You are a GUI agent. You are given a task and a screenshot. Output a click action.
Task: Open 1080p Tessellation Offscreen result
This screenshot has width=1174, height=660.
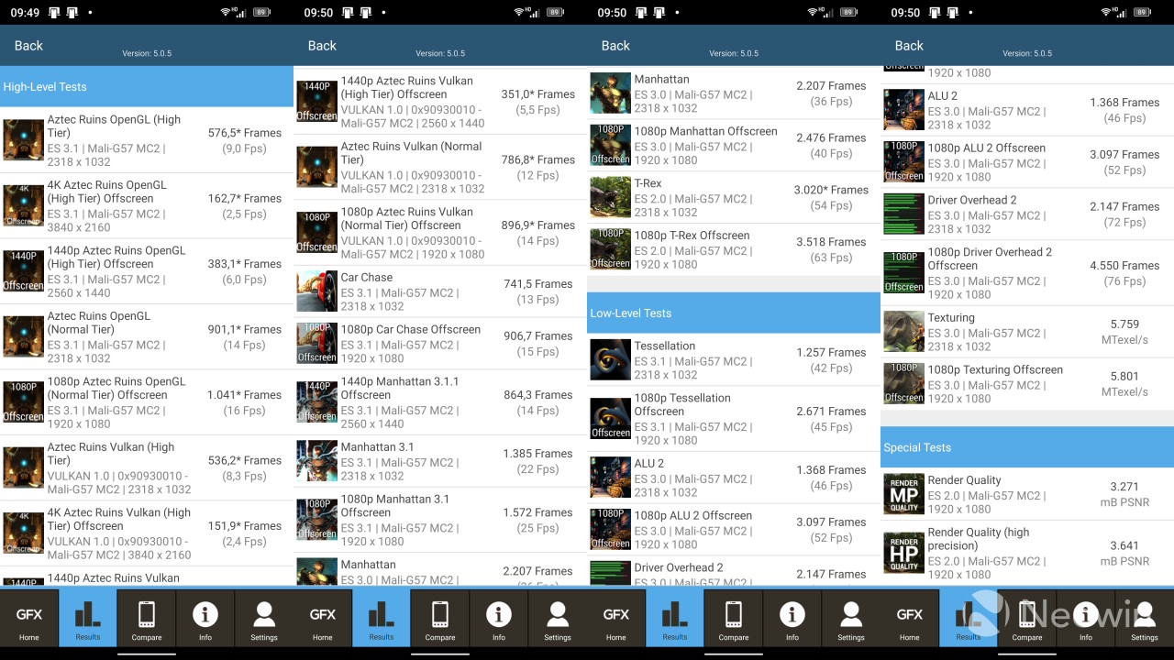click(x=734, y=419)
